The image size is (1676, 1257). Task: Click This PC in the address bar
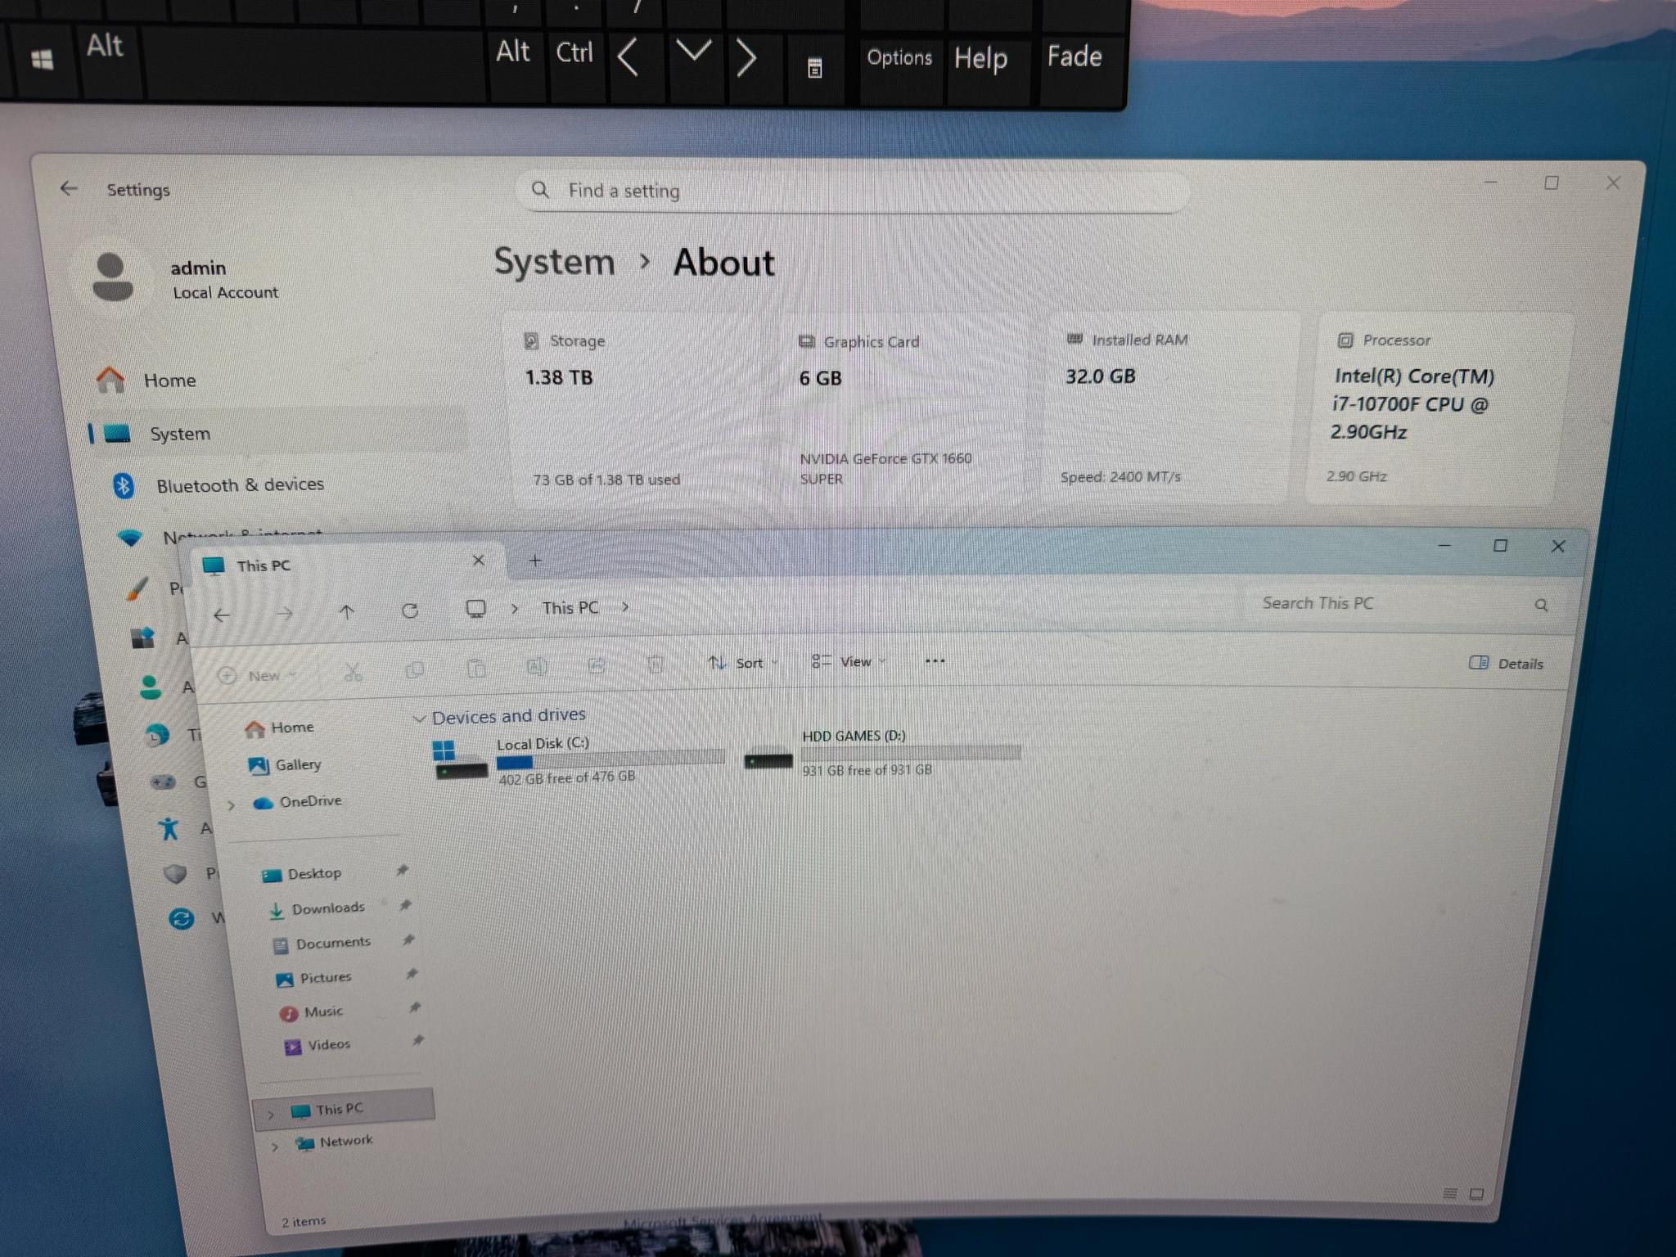pos(570,608)
